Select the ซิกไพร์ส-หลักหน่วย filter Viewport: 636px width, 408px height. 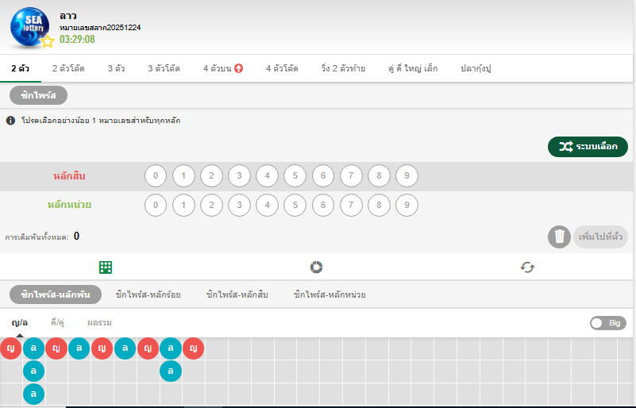pyautogui.click(x=330, y=294)
